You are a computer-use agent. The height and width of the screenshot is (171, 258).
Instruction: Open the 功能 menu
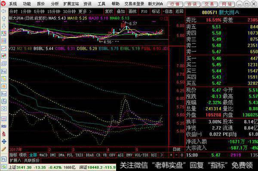coord(27,3)
